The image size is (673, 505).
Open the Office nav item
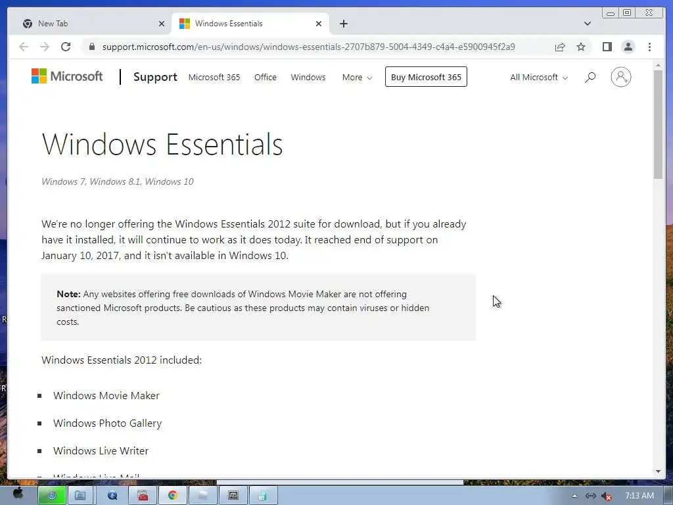tap(266, 78)
